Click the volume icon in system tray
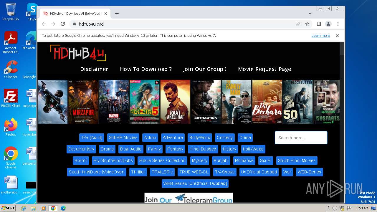The height and width of the screenshot is (212, 377). point(335,208)
